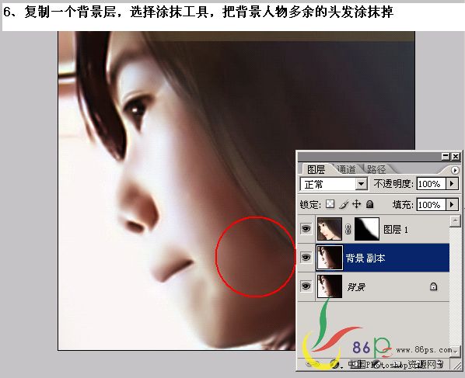465x378 pixels.
Task: Click the lock all padlock icon
Action: coord(369,204)
